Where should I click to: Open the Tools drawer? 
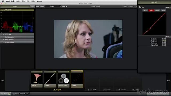[169, 81]
